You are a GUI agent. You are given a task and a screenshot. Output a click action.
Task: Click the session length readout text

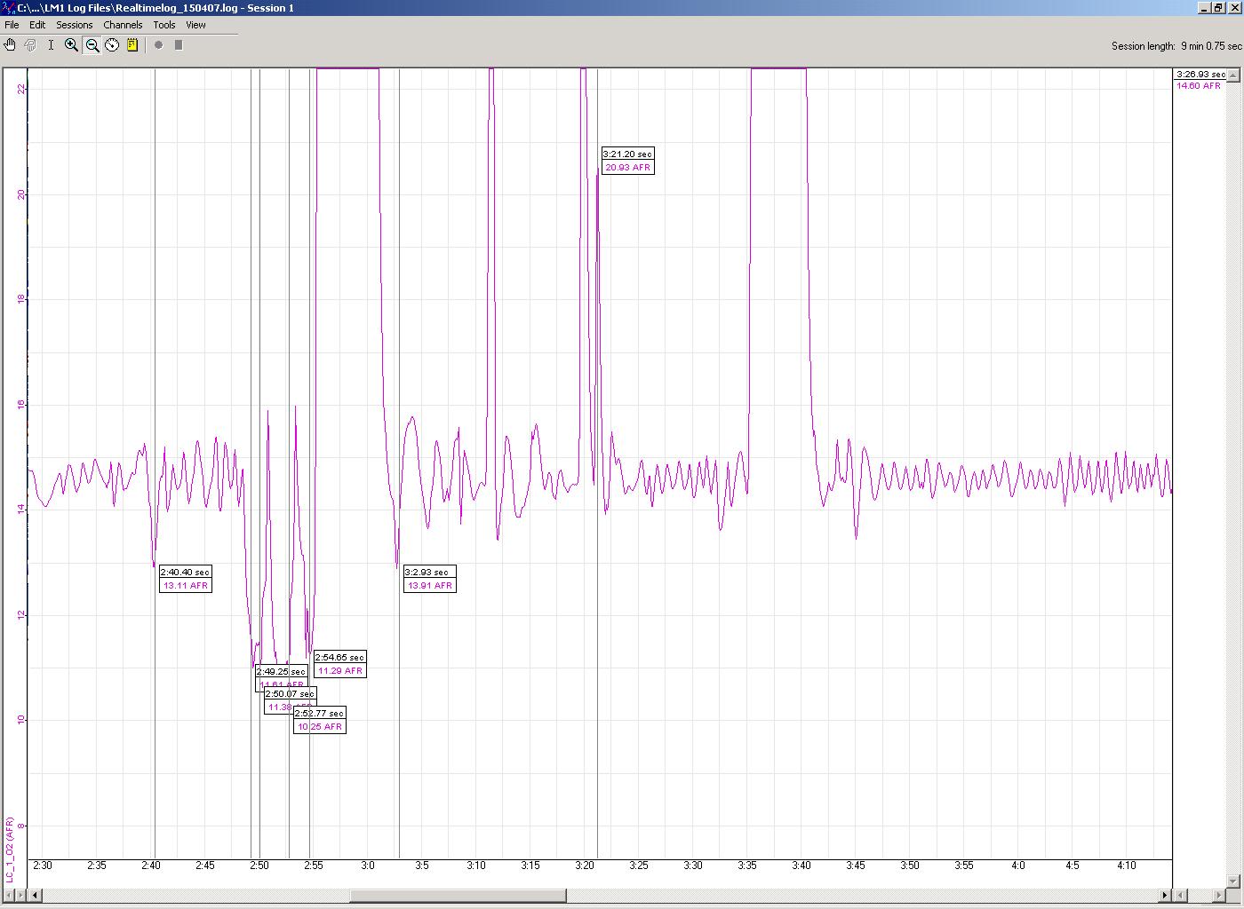1176,46
